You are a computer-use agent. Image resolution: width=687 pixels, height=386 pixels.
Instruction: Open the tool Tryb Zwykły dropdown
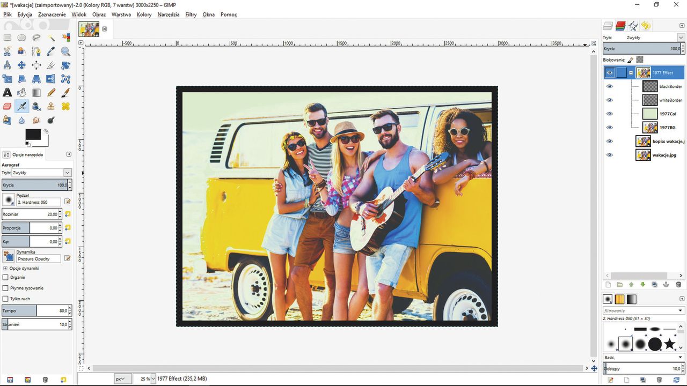click(x=42, y=173)
